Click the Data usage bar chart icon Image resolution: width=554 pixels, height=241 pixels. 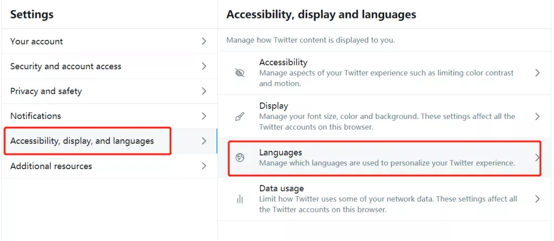pyautogui.click(x=240, y=199)
